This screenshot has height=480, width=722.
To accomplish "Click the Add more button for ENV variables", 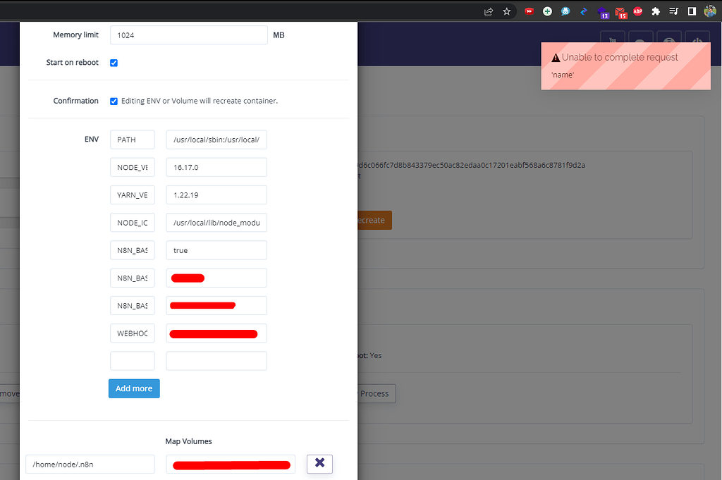I will point(134,388).
